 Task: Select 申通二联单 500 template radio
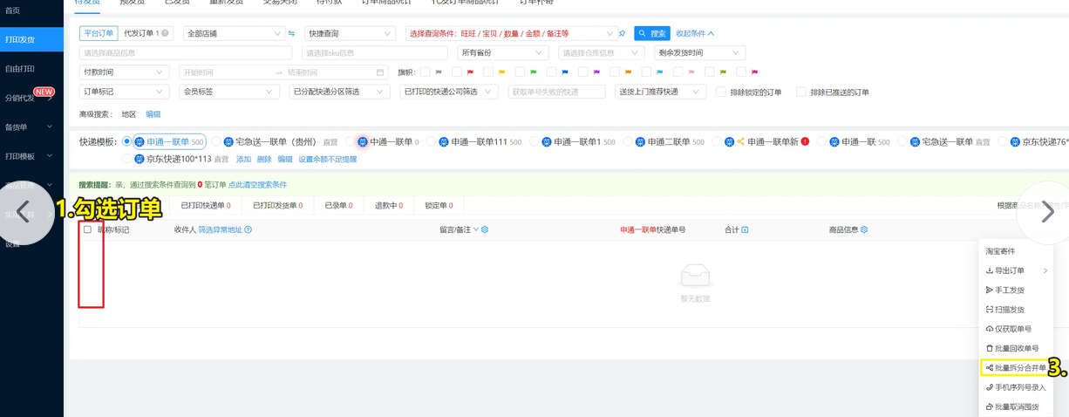coord(628,141)
